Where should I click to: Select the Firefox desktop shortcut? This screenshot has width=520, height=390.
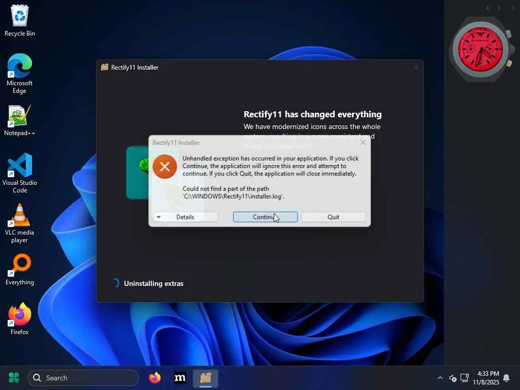pyautogui.click(x=20, y=319)
